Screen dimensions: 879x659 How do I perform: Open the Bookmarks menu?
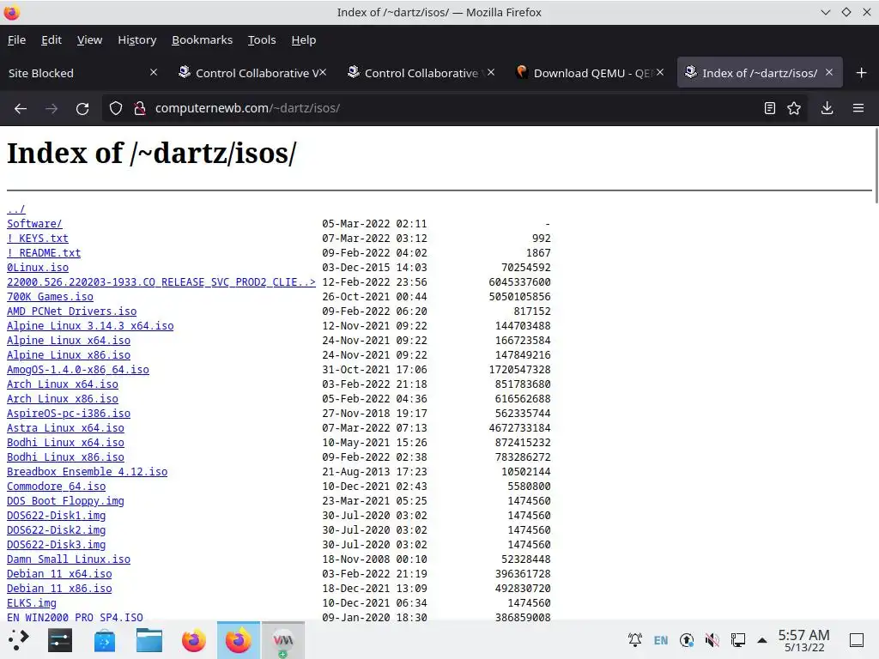[x=202, y=39]
